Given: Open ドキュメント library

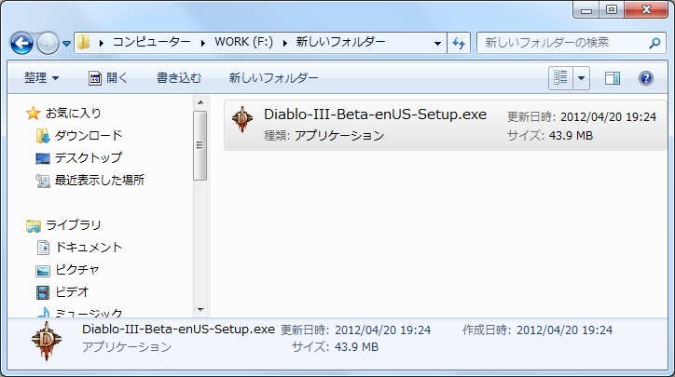Looking at the screenshot, I should (x=89, y=248).
